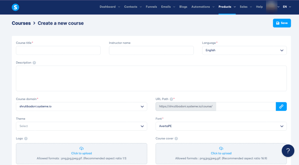
Task: Open the Funnels page
Action: (x=152, y=7)
